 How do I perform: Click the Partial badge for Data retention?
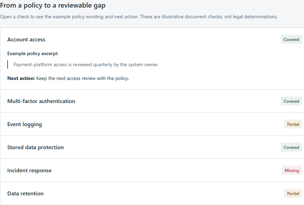click(293, 193)
